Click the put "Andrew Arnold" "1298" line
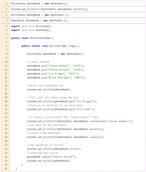 tap(55, 70)
